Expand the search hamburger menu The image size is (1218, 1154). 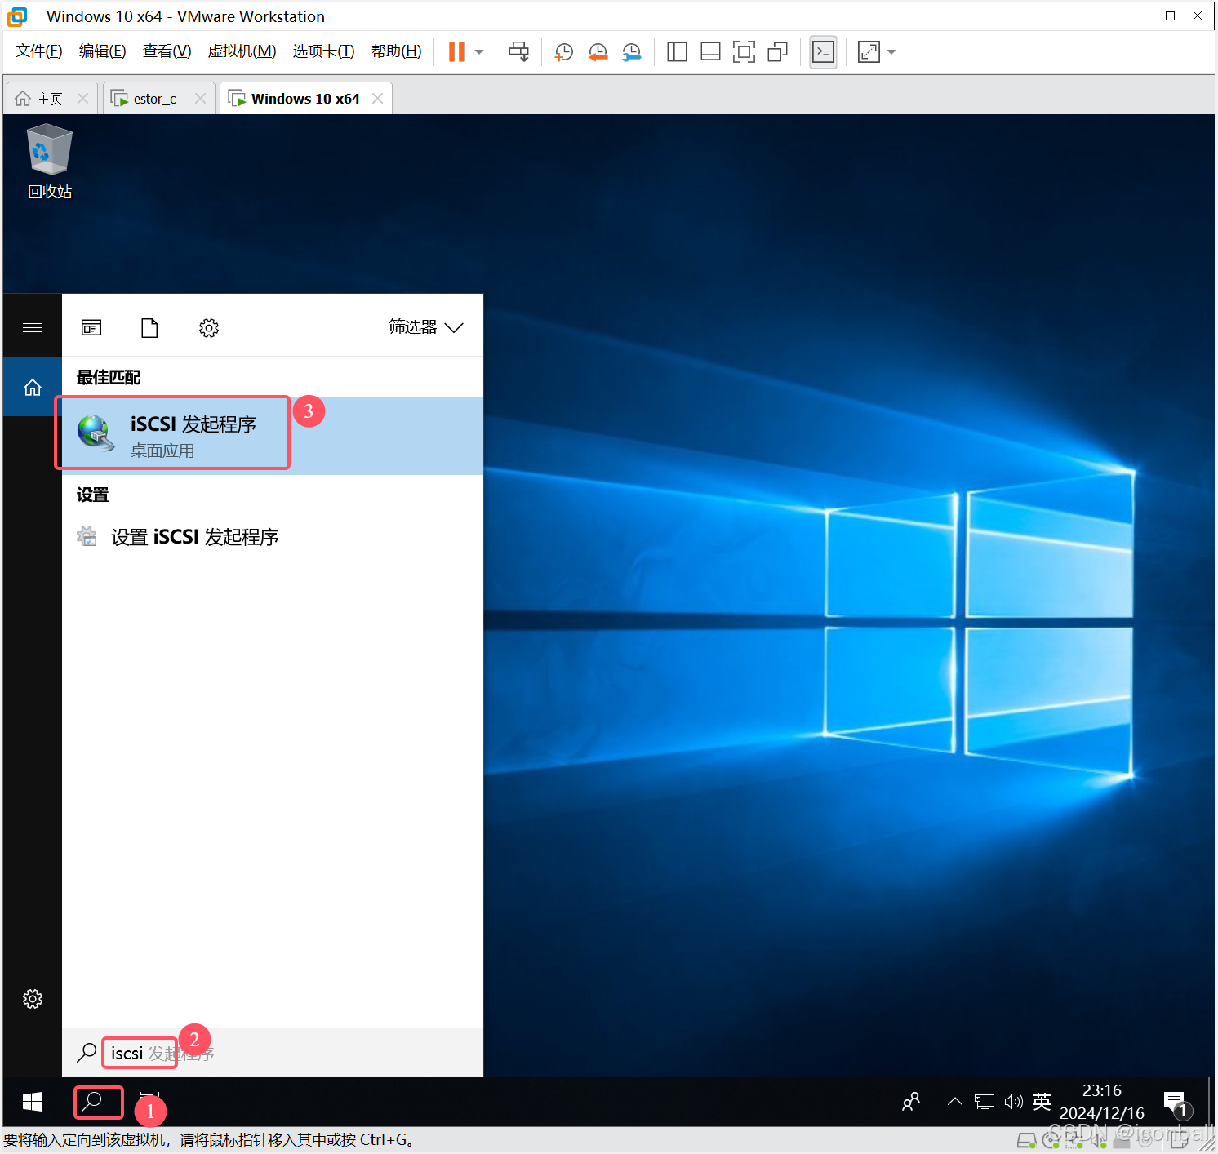[33, 327]
